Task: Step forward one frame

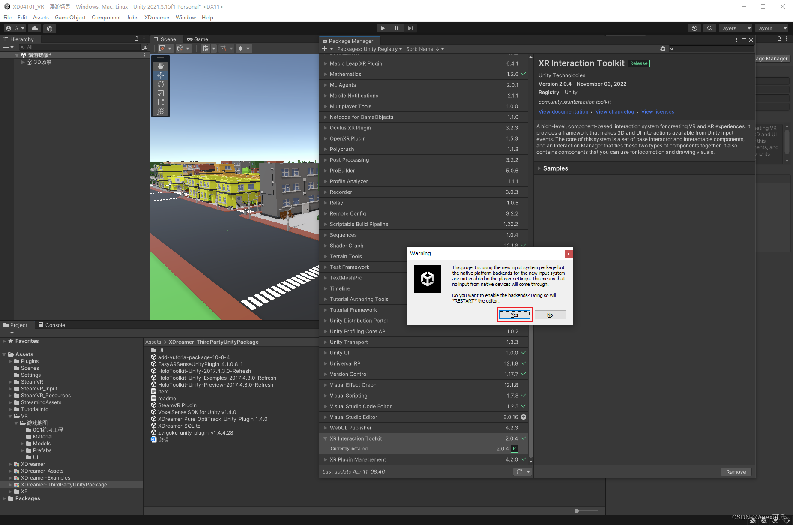Action: click(x=410, y=28)
